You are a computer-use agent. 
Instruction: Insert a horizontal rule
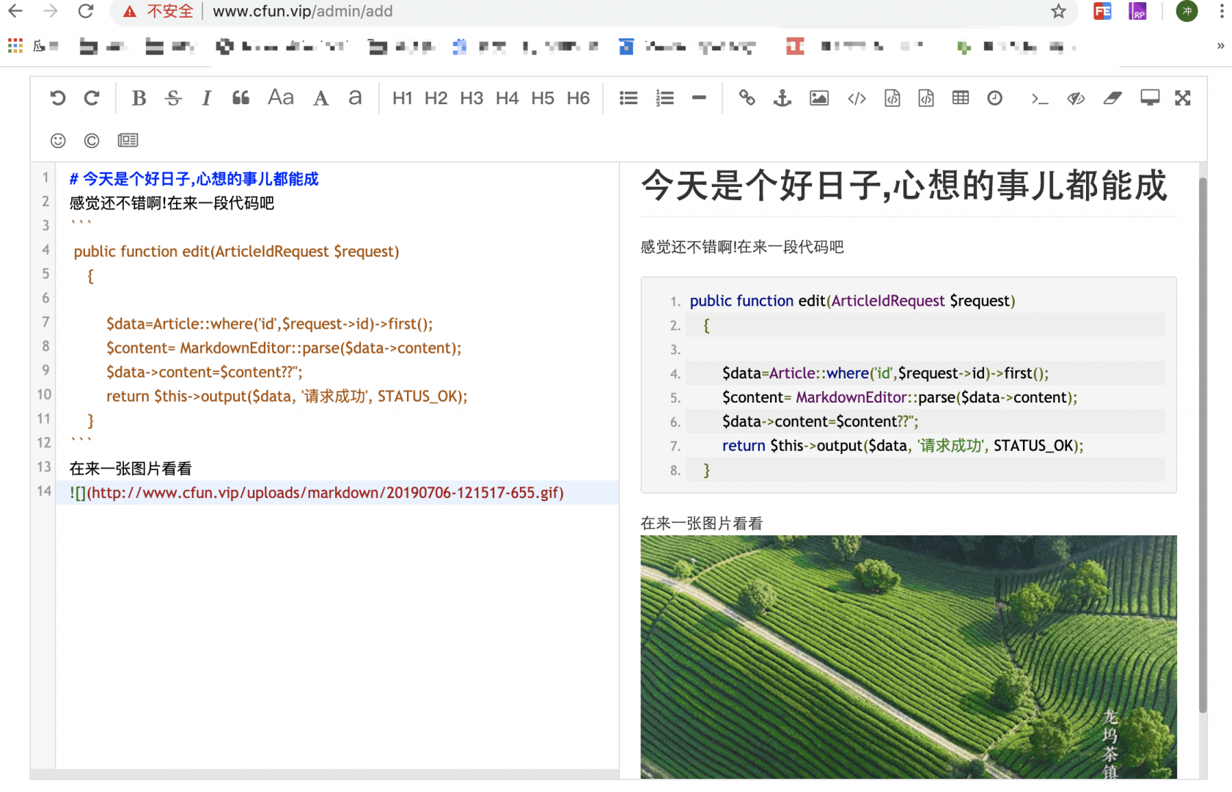(699, 98)
